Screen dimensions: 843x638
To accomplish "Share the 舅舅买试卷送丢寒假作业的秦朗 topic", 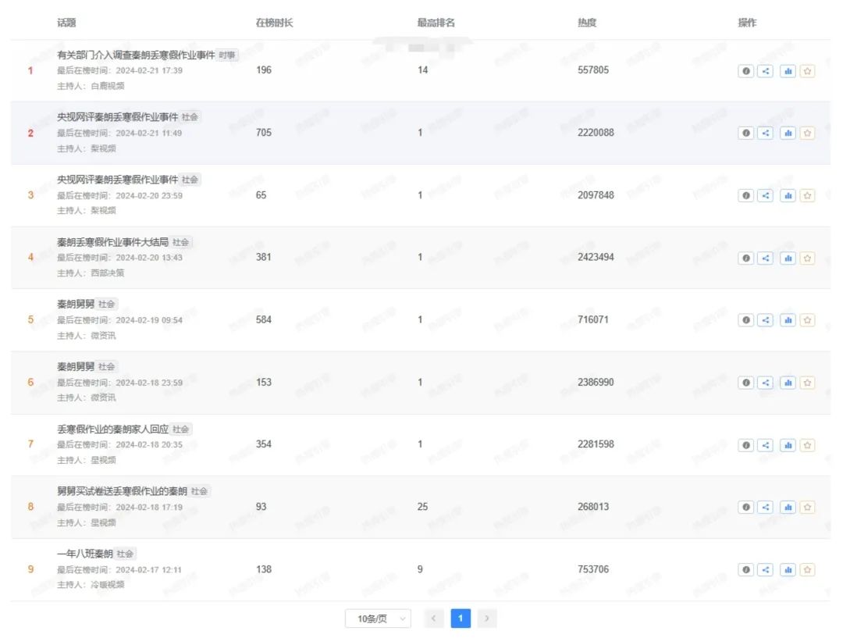I will [x=766, y=508].
